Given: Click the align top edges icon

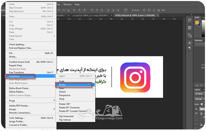Looking at the screenshot, I should (58, 10).
